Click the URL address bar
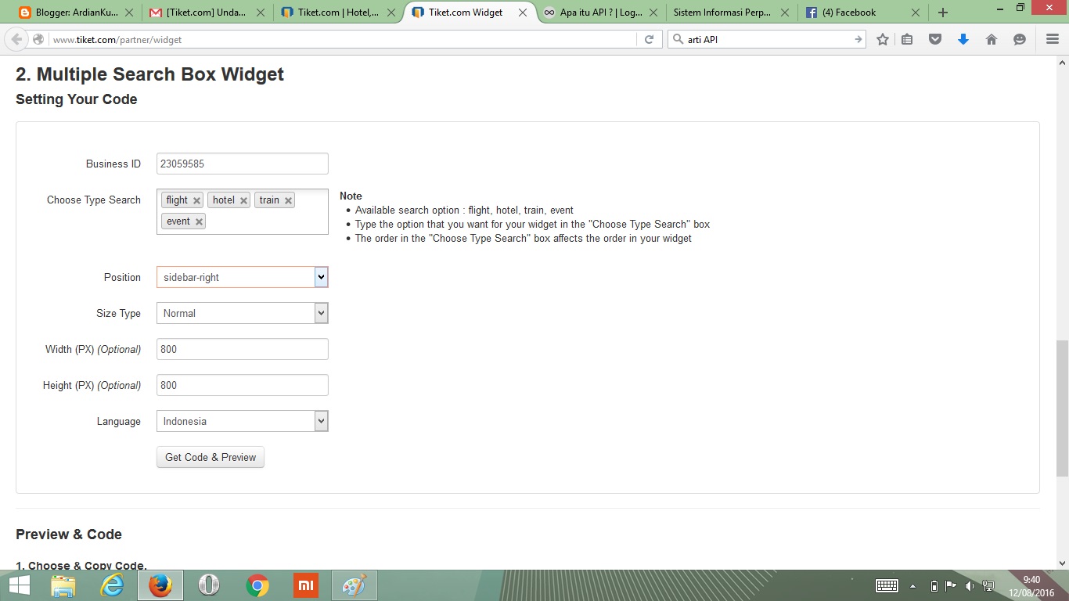The width and height of the screenshot is (1069, 601). tap(343, 39)
